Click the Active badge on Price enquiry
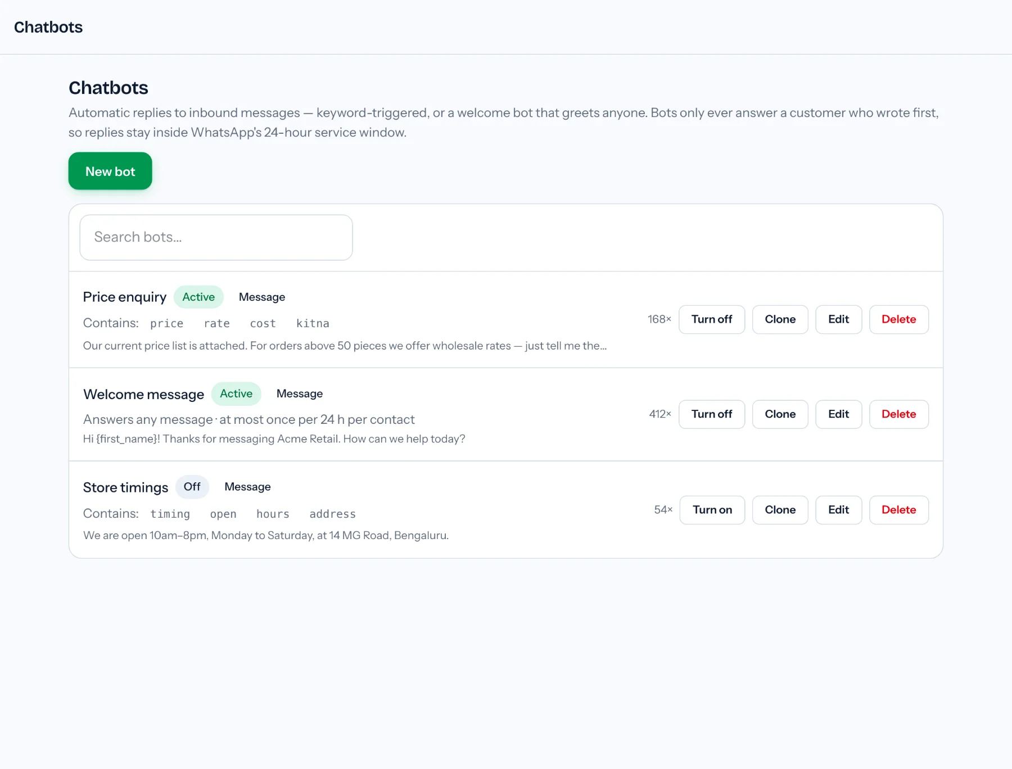The height and width of the screenshot is (769, 1012). pyautogui.click(x=198, y=297)
